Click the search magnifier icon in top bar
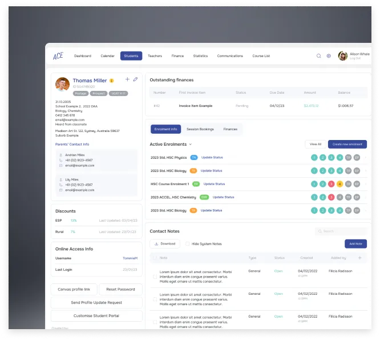The image size is (380, 340). pos(319,56)
